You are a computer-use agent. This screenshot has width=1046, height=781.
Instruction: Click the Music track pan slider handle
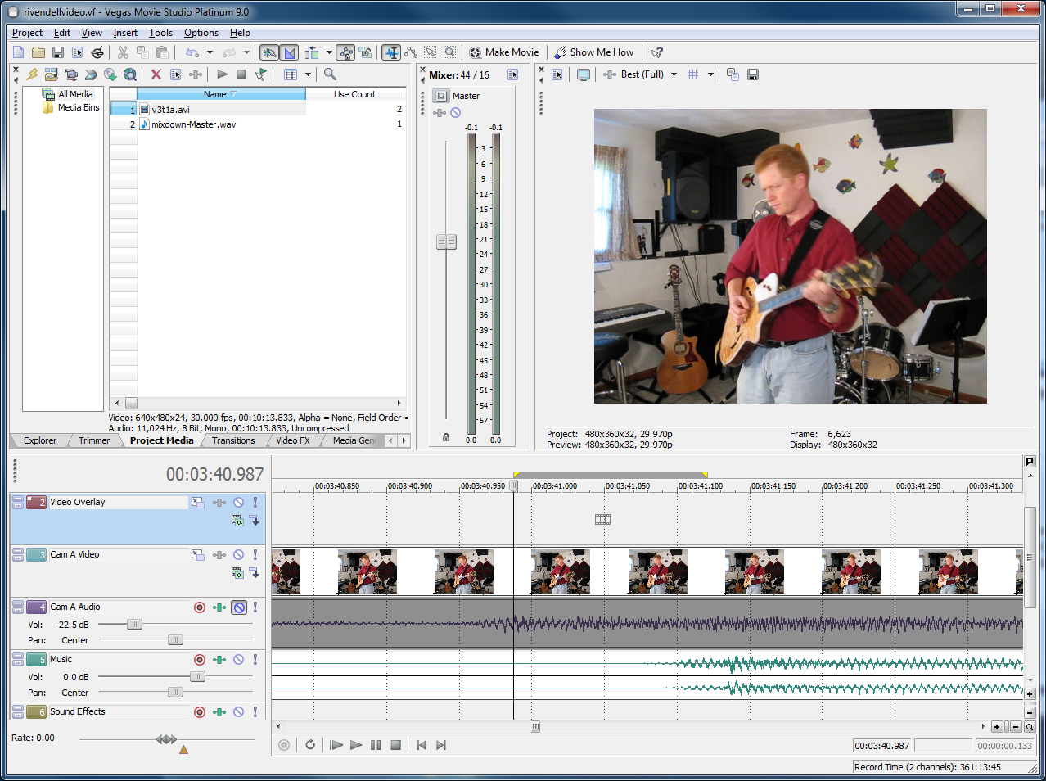click(175, 693)
